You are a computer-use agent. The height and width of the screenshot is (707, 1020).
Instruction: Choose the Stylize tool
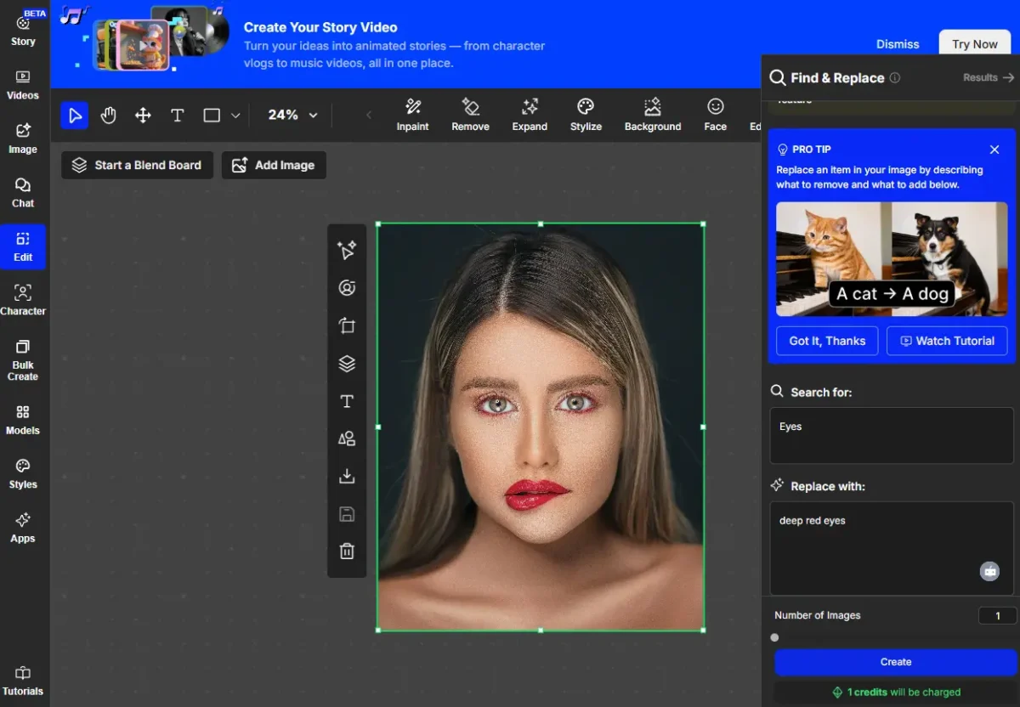pyautogui.click(x=586, y=115)
